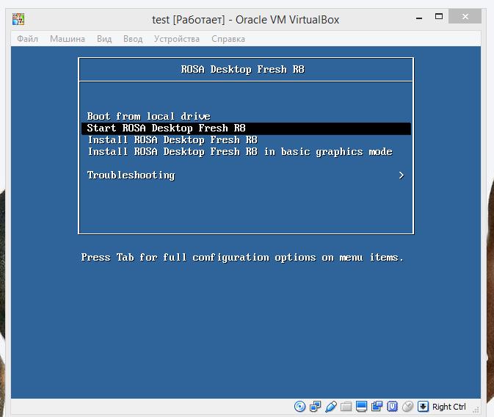Click the CPU virtualization status icon
The height and width of the screenshot is (417, 494).
(x=392, y=407)
